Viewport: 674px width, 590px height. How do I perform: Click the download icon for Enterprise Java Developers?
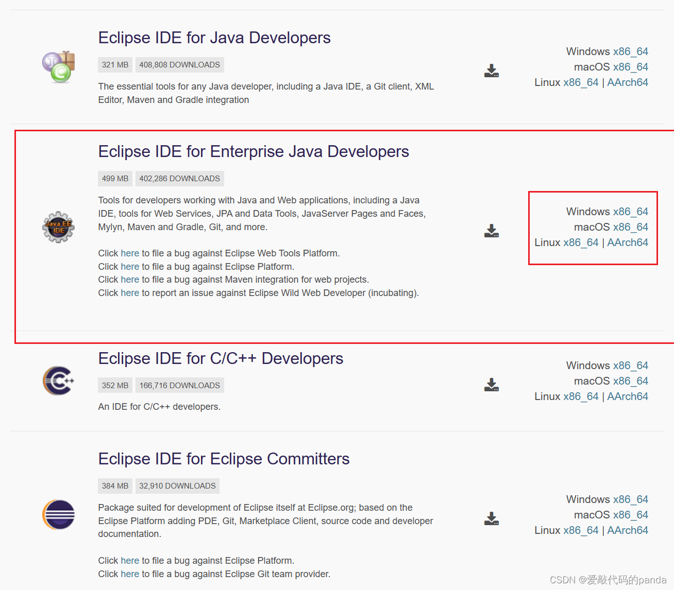coord(492,231)
